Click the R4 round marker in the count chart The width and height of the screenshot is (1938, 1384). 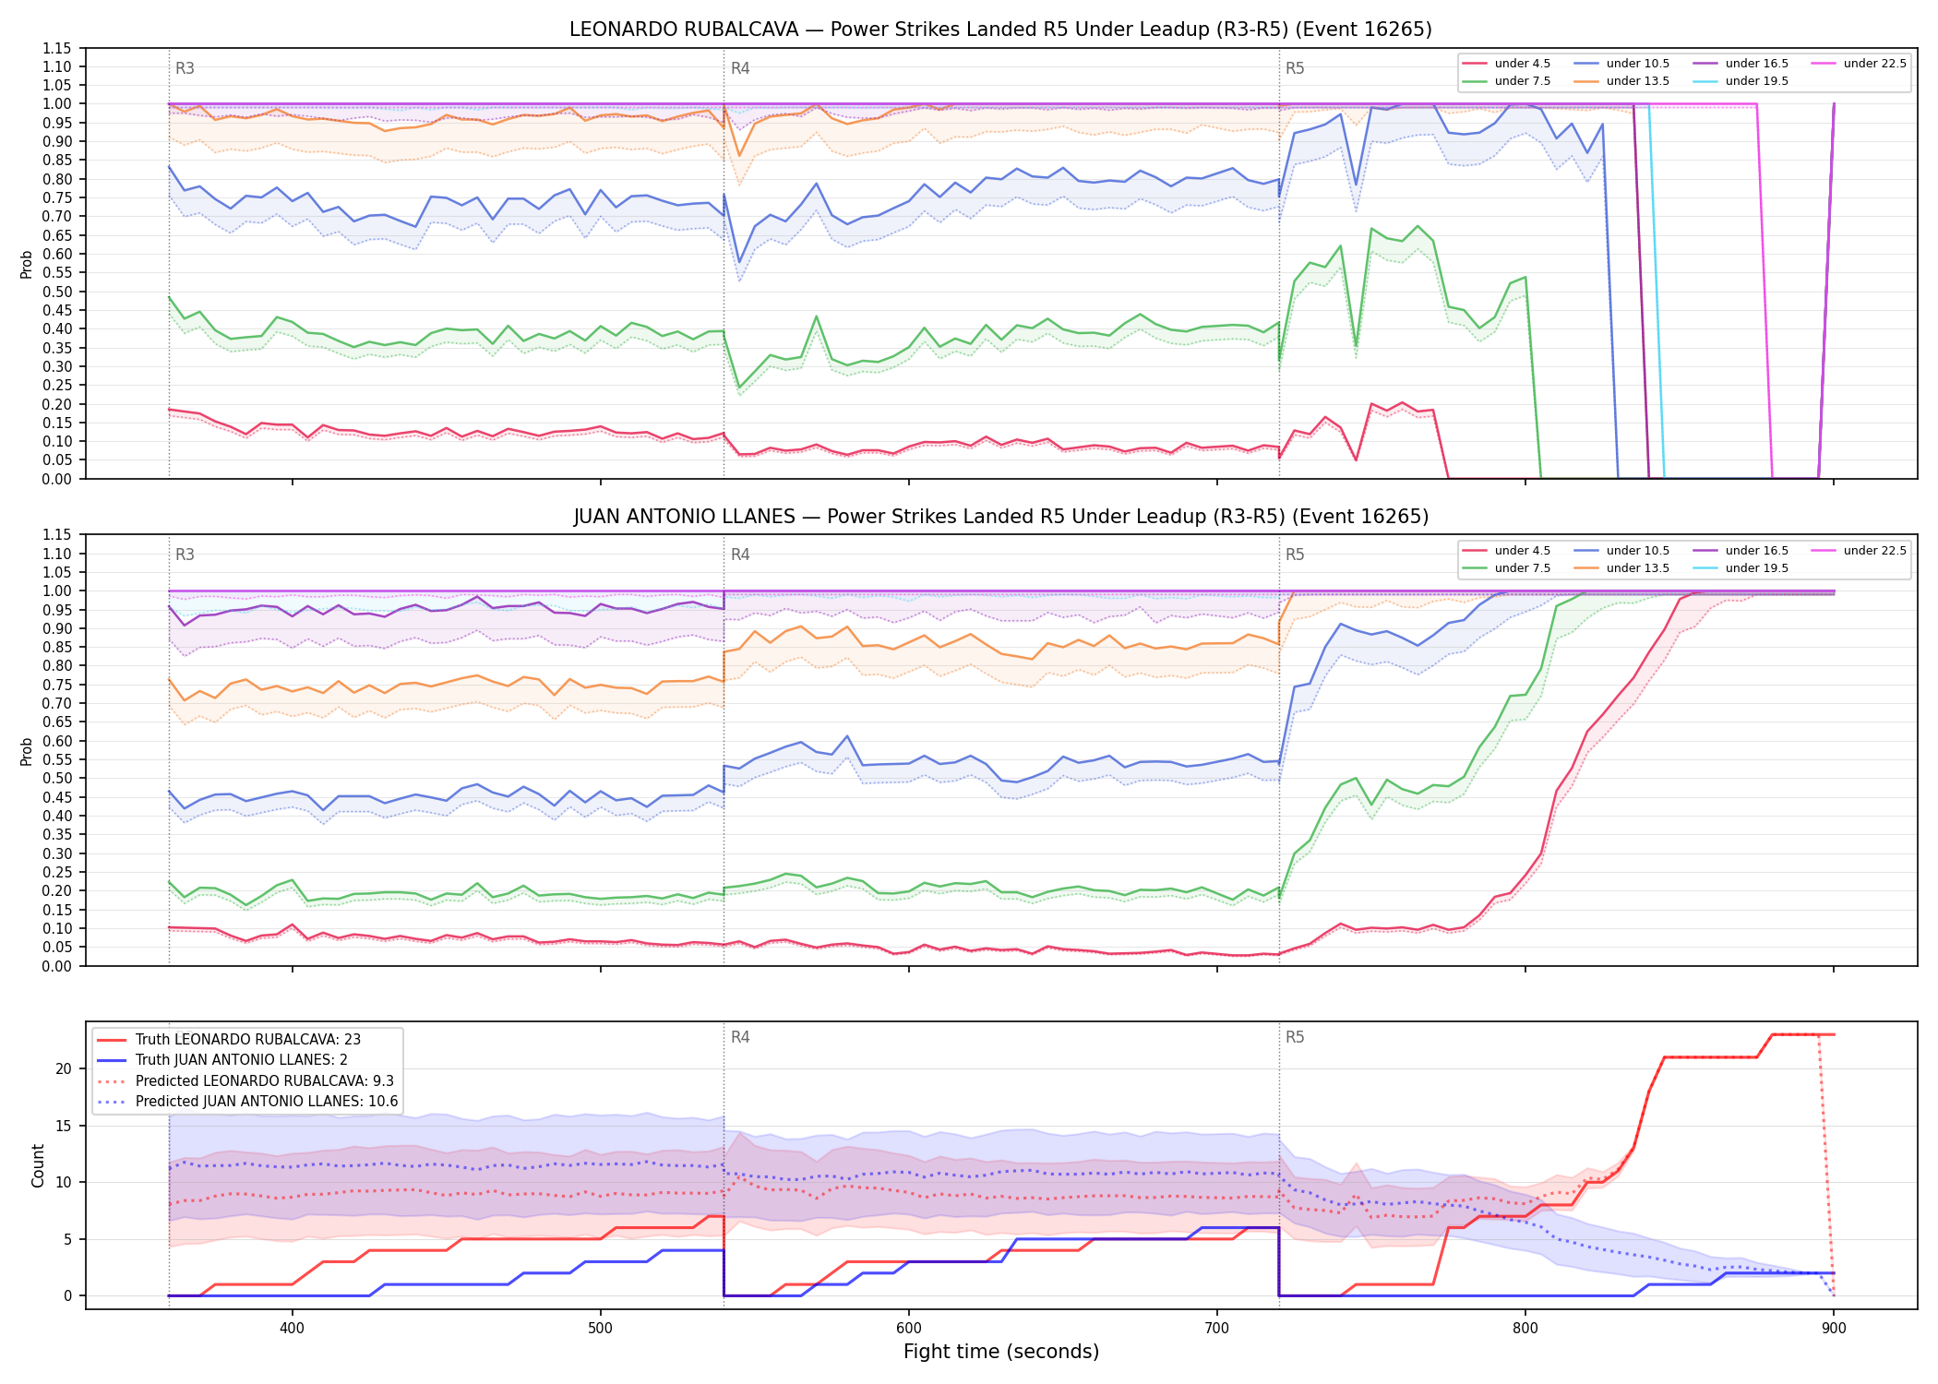tap(740, 1037)
